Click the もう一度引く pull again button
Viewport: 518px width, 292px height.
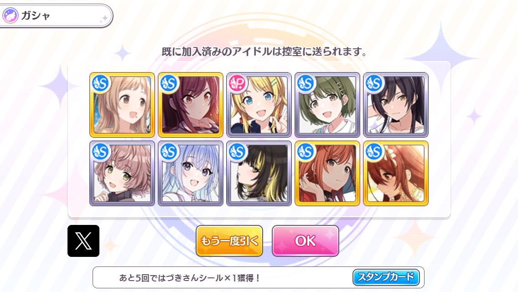pyautogui.click(x=229, y=241)
